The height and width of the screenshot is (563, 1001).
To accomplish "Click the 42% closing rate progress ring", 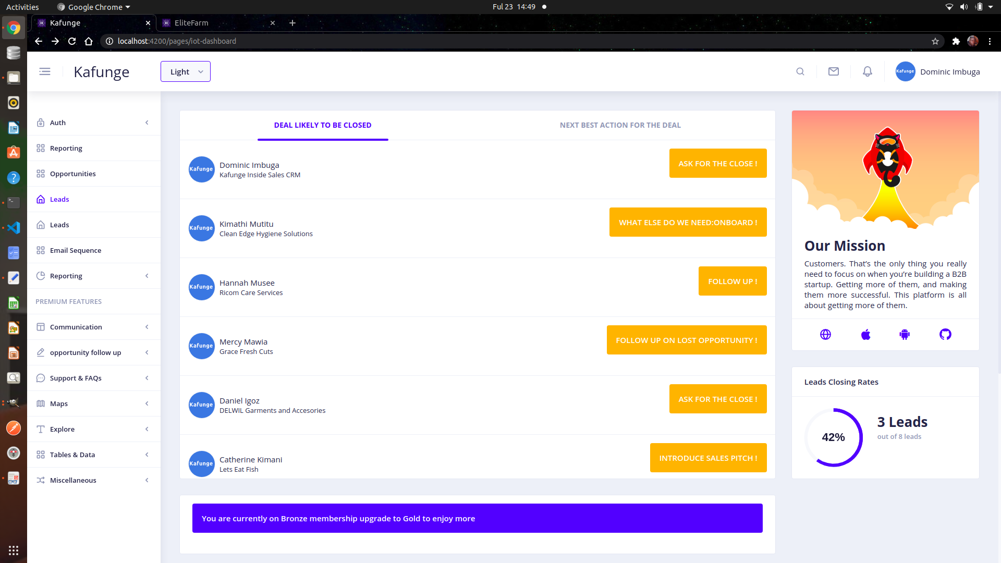I will [833, 437].
